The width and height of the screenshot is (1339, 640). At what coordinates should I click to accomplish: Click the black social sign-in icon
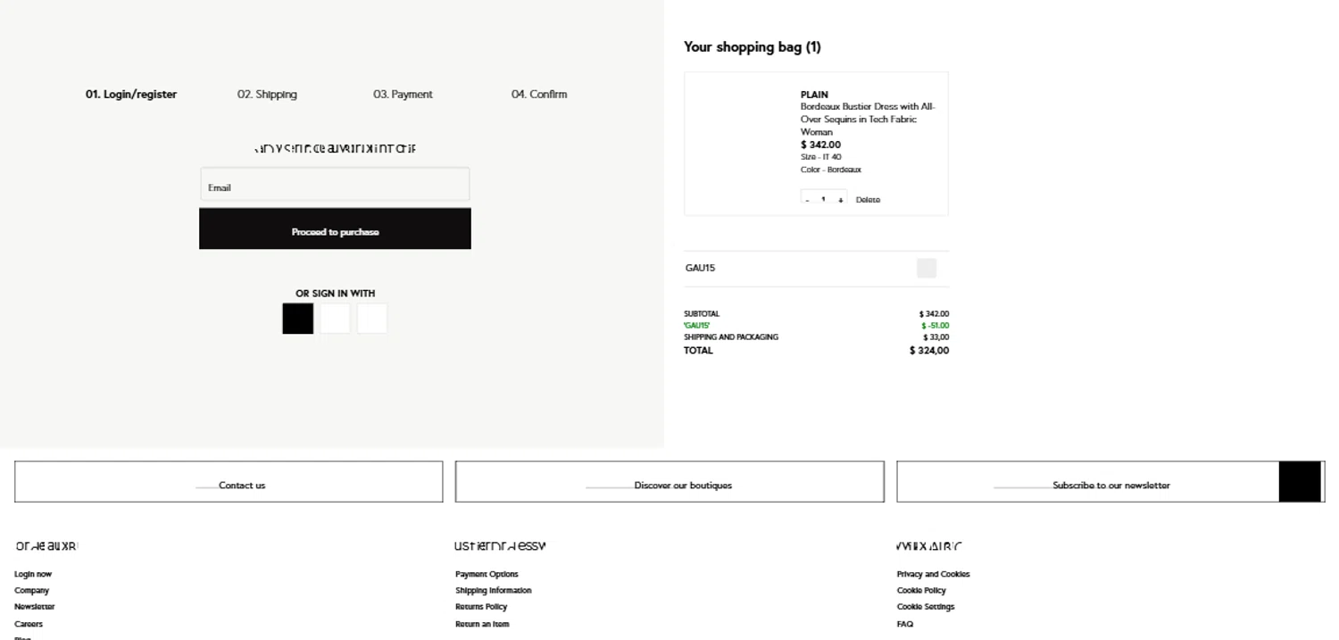pyautogui.click(x=298, y=319)
